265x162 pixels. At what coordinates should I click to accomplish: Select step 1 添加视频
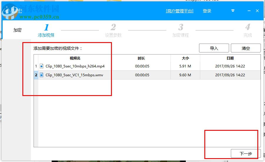[46, 31]
